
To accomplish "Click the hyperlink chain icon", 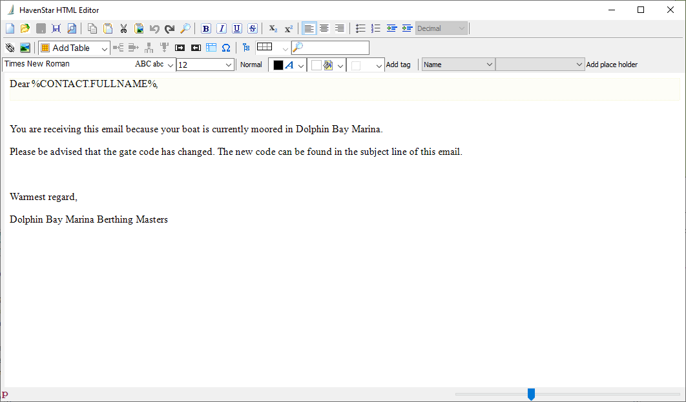I will pyautogui.click(x=10, y=48).
